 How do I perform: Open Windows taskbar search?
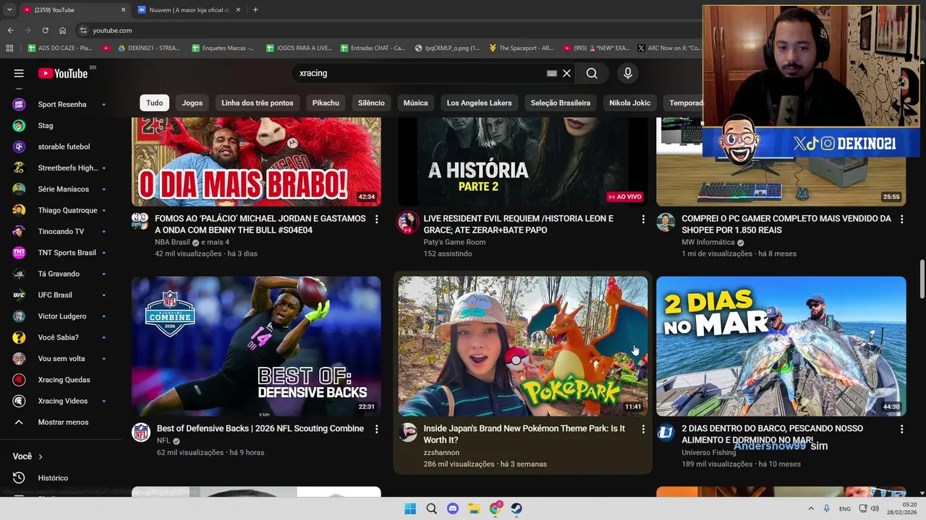431,508
